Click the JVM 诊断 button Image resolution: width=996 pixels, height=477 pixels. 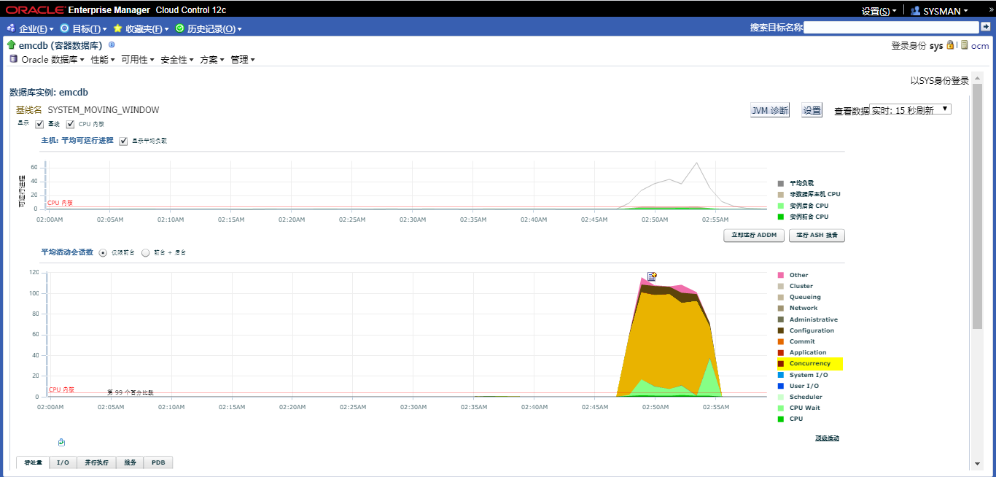[x=769, y=111]
